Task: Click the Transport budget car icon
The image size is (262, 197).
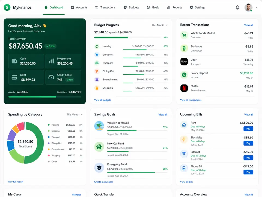Action: click(97, 63)
